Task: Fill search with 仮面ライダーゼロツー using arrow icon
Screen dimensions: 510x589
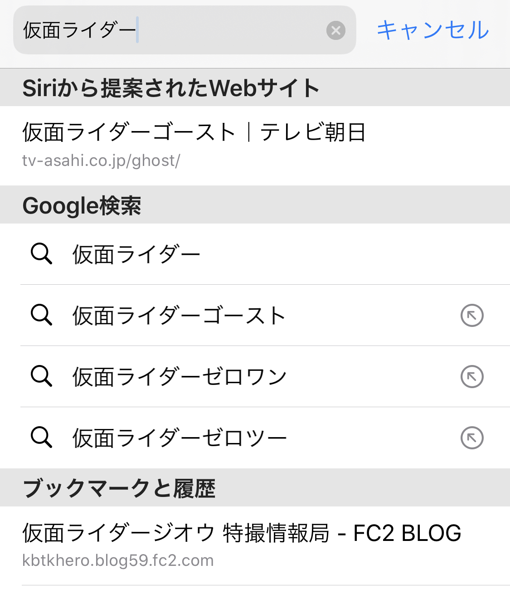Action: 472,438
